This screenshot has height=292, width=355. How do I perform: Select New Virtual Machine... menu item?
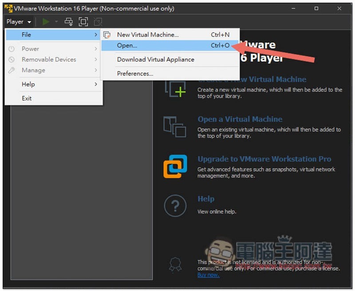click(147, 35)
